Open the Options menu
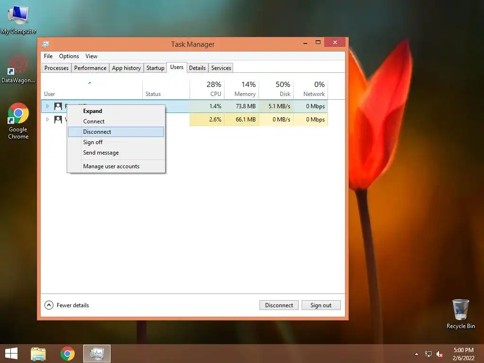This screenshot has width=484, height=363. [69, 56]
